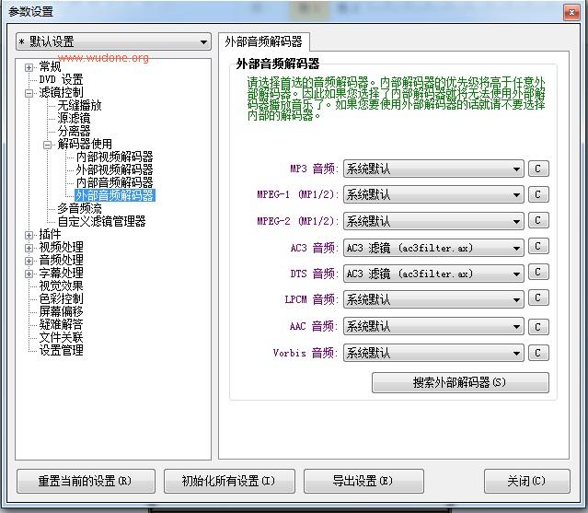Click the 外部音频解码器 tab
The image size is (588, 513).
tap(263, 41)
